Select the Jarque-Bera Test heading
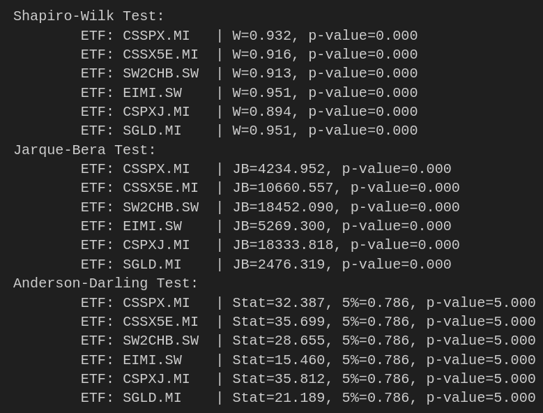543x413 pixels. pos(84,150)
